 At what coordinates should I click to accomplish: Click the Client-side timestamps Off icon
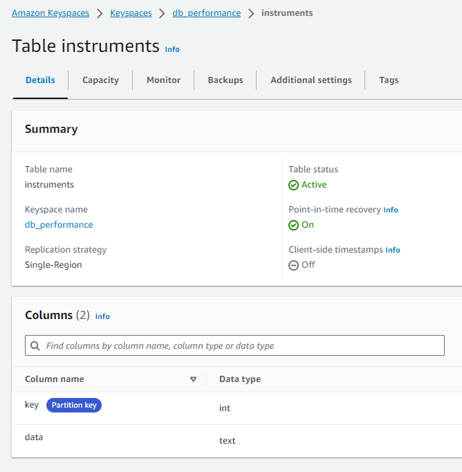(x=293, y=265)
